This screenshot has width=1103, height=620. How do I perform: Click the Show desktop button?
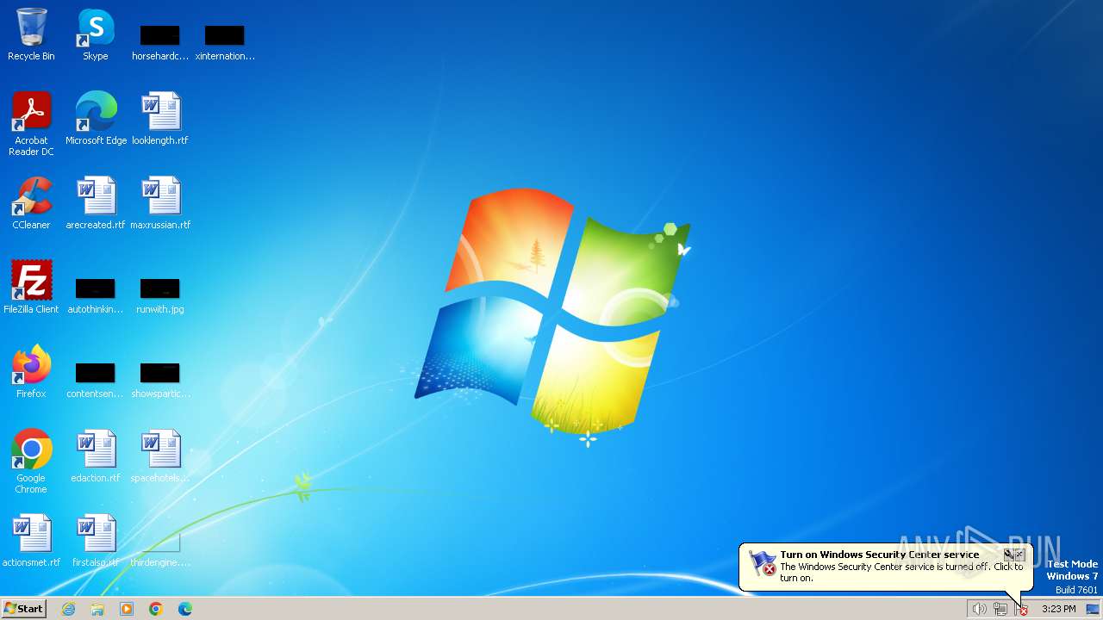1093,609
